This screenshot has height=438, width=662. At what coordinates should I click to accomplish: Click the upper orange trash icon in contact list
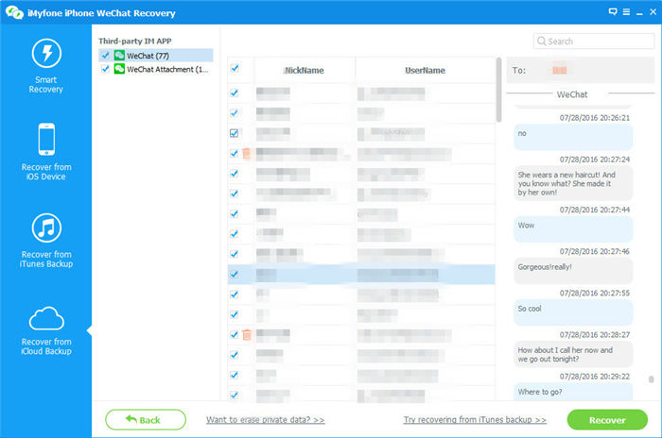[x=246, y=154]
